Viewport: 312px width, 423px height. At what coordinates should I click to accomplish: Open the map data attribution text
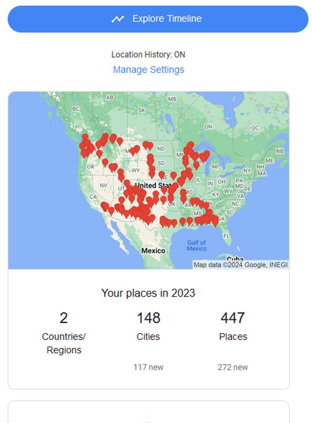(241, 265)
